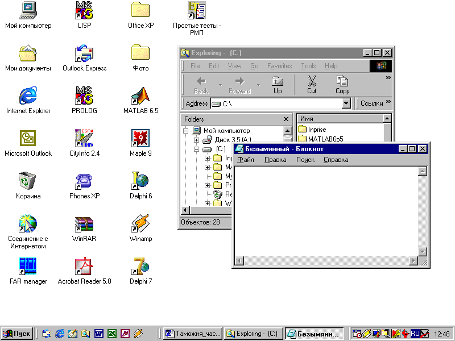Click the Copy toolbar button in Explorer

pyautogui.click(x=342, y=85)
